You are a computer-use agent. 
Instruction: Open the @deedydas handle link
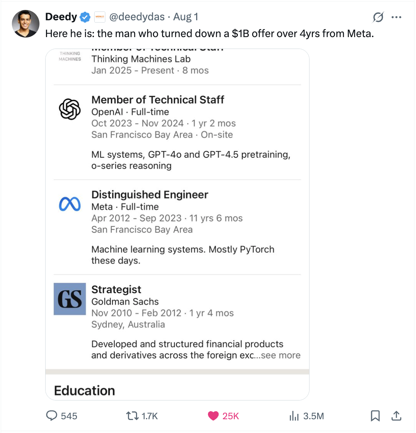[137, 17]
